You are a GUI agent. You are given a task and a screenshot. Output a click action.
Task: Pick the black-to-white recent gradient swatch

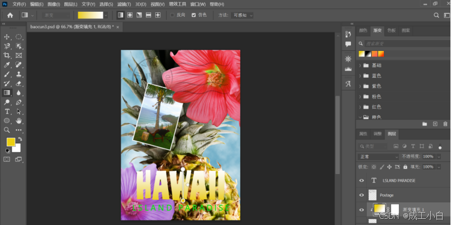point(368,54)
